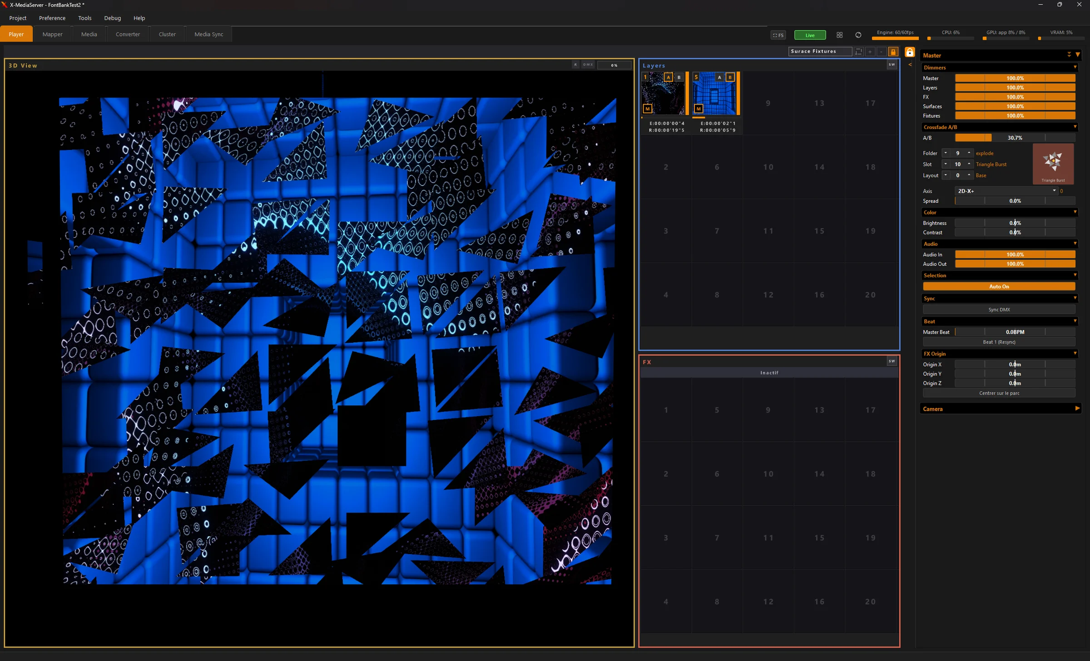Viewport: 1090px width, 661px height.
Task: Collapse the Beat section
Action: coord(1075,321)
